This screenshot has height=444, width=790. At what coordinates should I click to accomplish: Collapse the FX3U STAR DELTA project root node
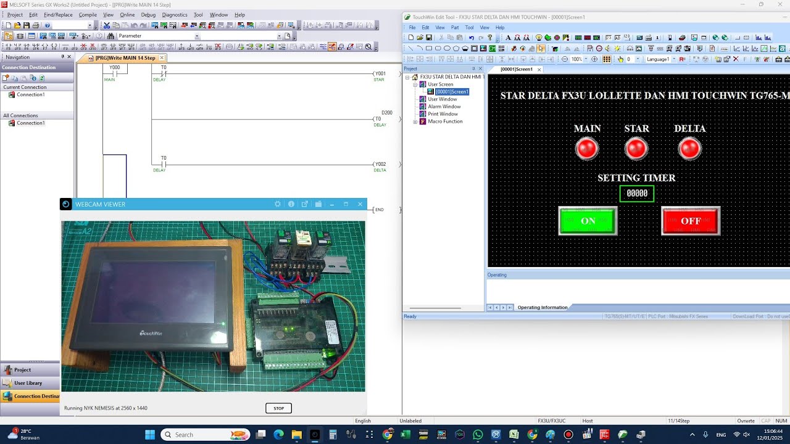tap(407, 77)
